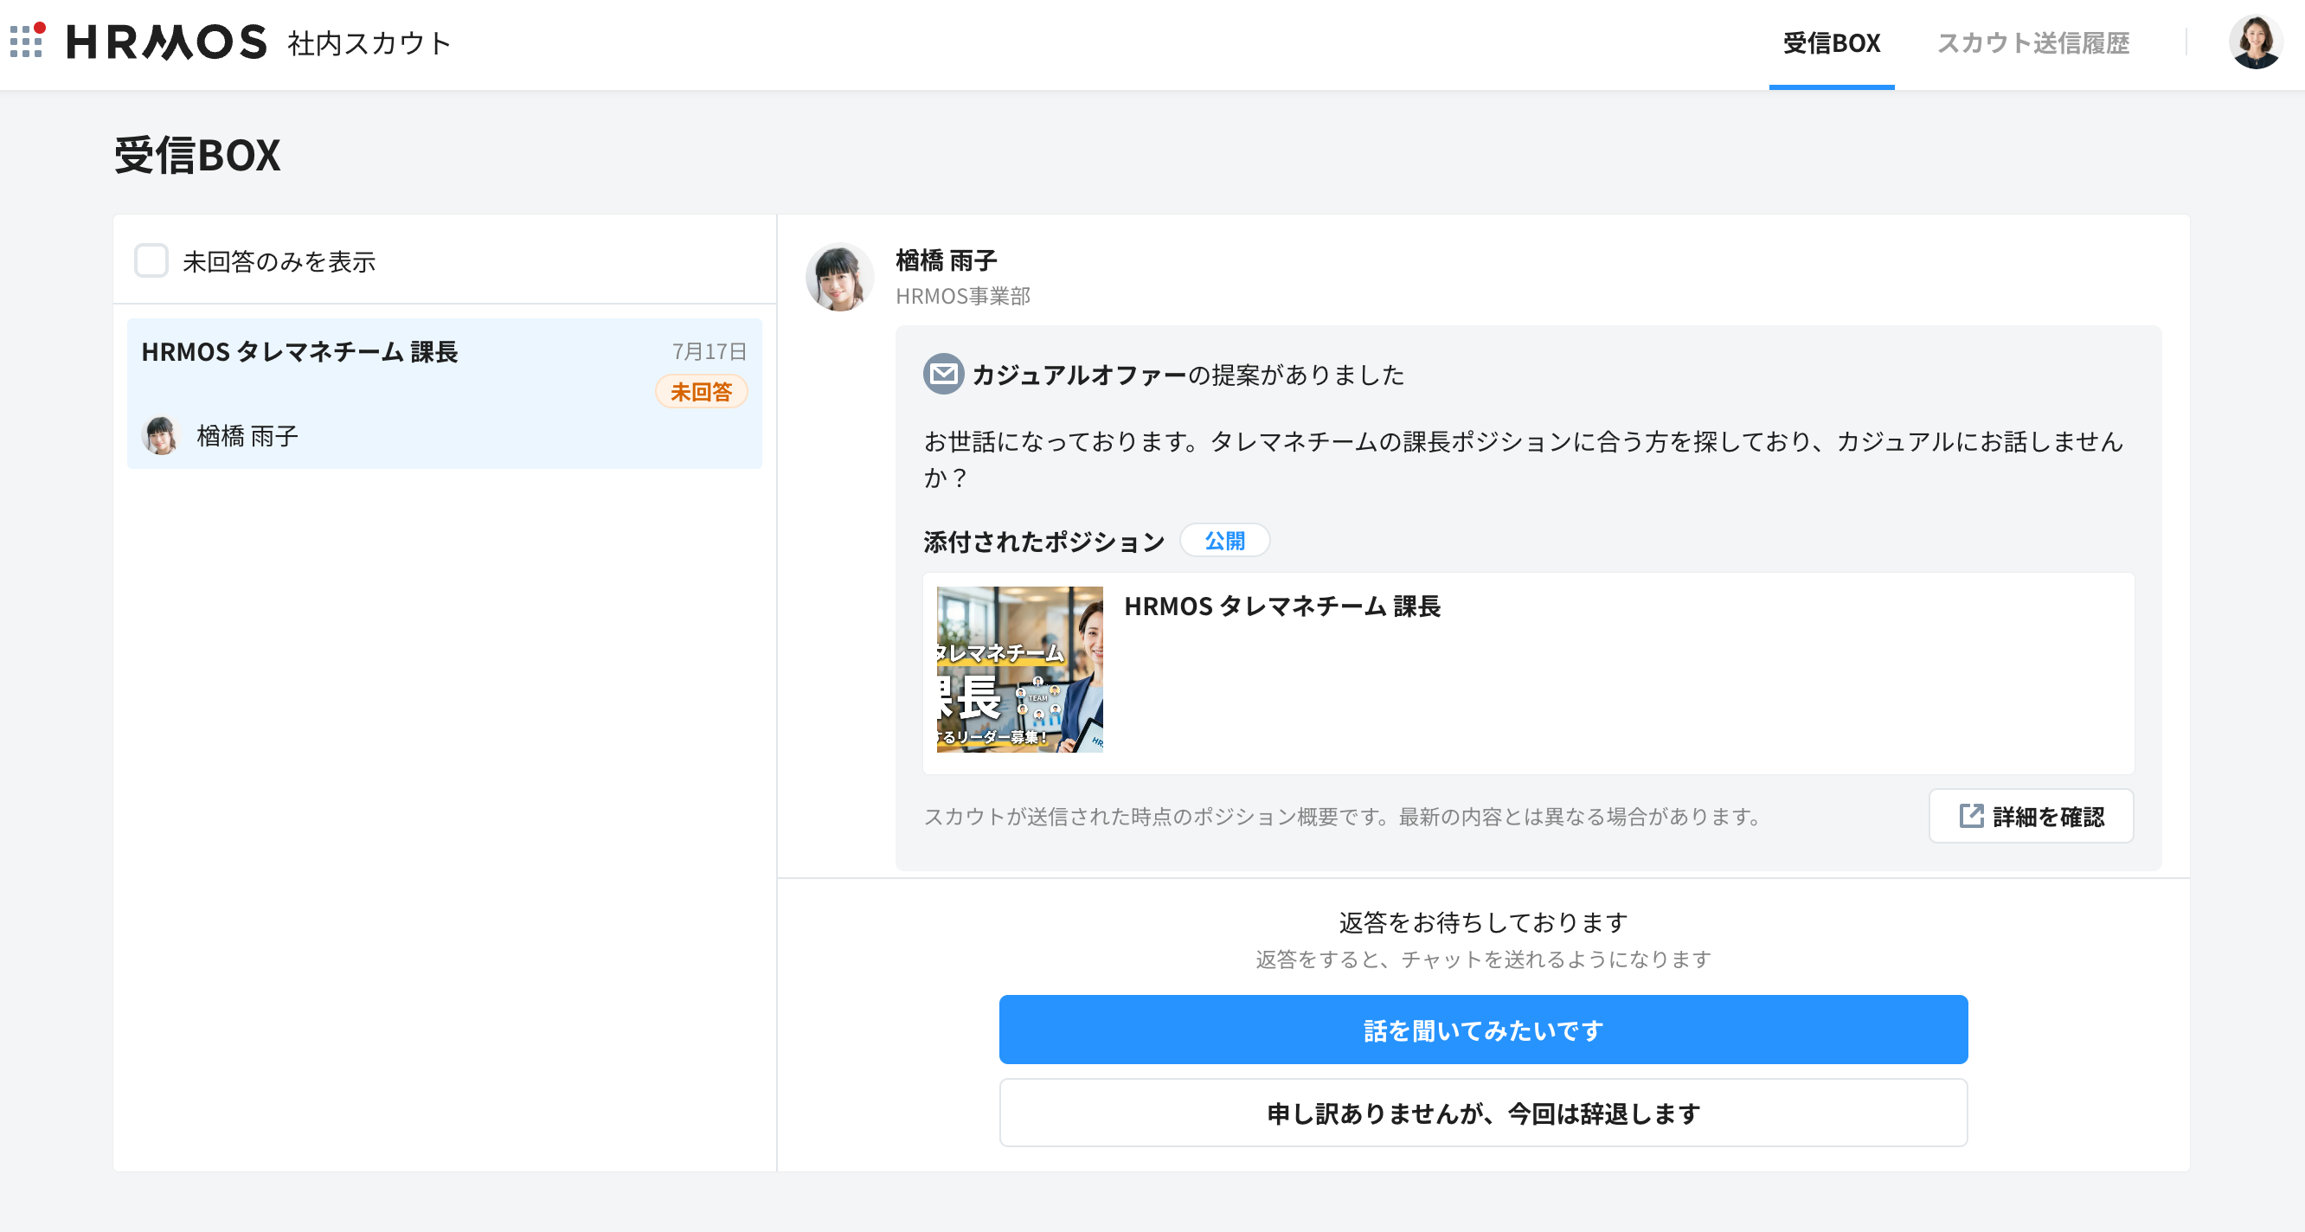Click 詳細を確認 button
The height and width of the screenshot is (1232, 2305).
pos(2032,816)
